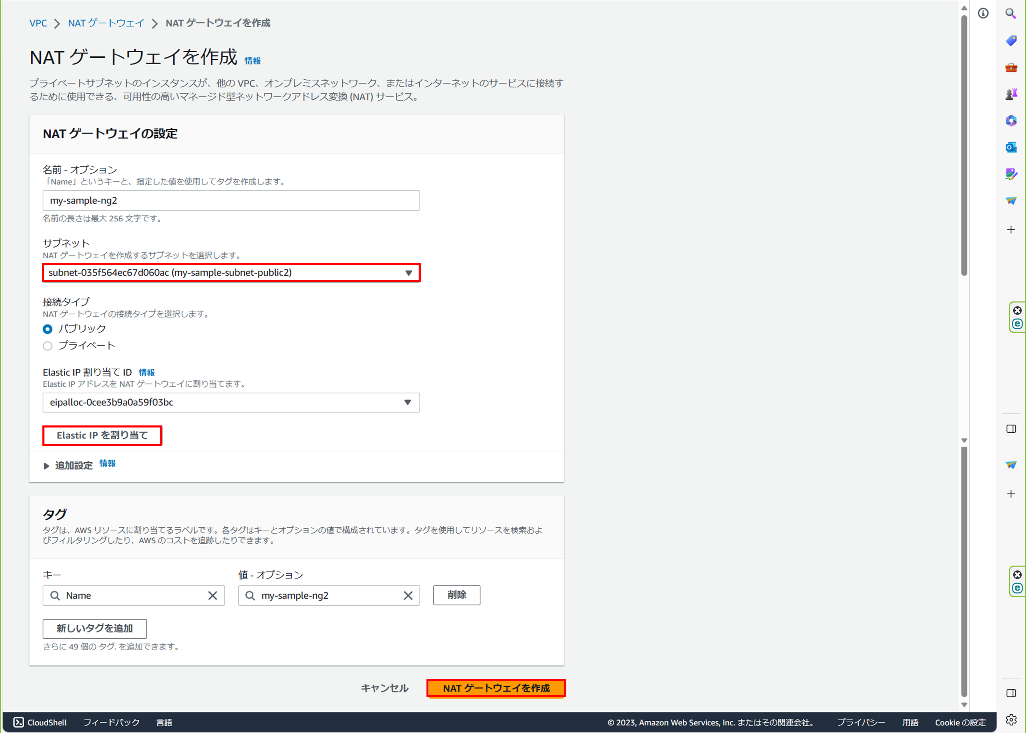This screenshot has height=733, width=1026.
Task: Click Elastic IP を割り当て button
Action: [102, 435]
